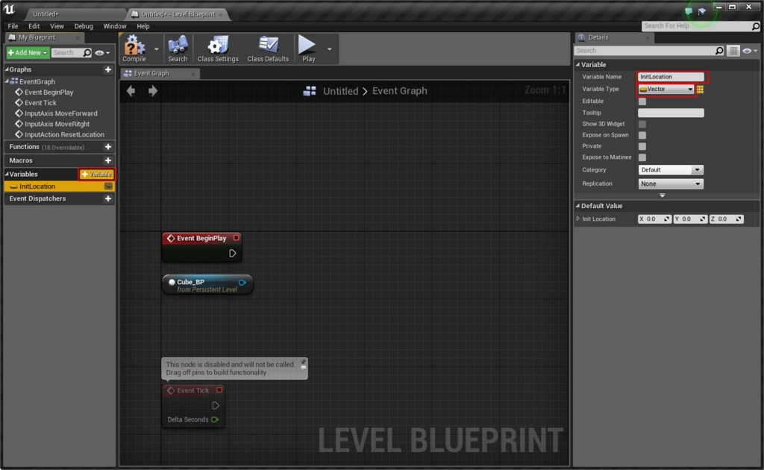Toggle InitLocation editable eye icon
Image resolution: width=764 pixels, height=470 pixels.
(108, 186)
